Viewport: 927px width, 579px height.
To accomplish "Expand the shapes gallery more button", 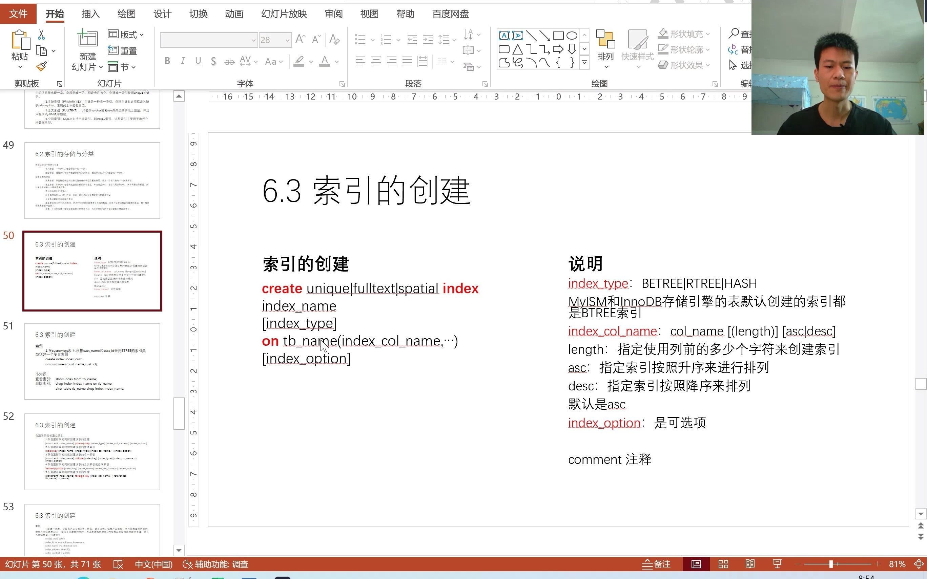I will [584, 62].
